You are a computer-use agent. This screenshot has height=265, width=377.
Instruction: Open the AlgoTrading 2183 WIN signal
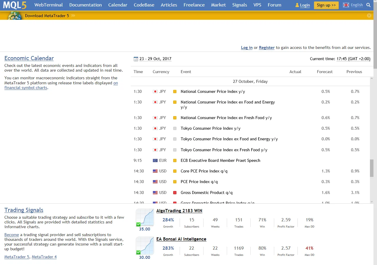click(179, 211)
